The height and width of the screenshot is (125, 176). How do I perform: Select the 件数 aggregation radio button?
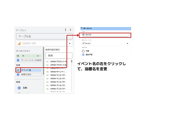point(83,51)
